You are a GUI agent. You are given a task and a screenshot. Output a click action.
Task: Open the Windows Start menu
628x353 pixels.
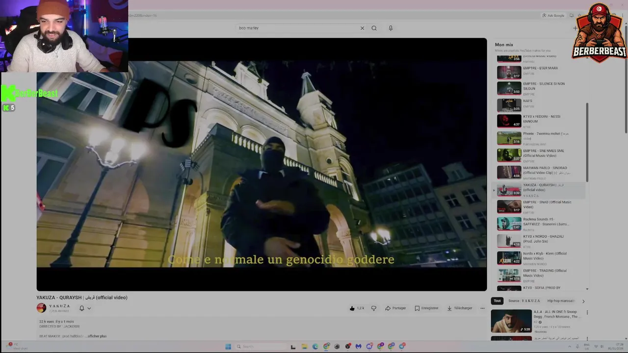pos(228,347)
